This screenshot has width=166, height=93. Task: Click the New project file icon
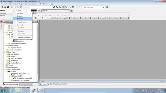[2, 7]
